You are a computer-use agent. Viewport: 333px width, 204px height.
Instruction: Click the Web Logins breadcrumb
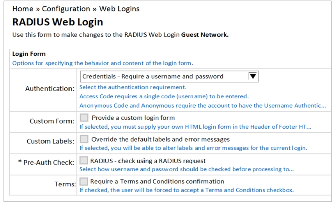[119, 9]
